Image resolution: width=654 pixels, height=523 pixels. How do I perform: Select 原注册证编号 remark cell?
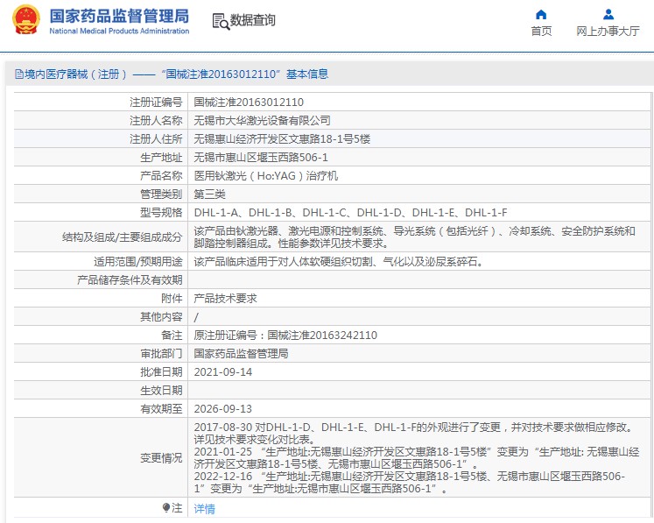click(x=419, y=336)
